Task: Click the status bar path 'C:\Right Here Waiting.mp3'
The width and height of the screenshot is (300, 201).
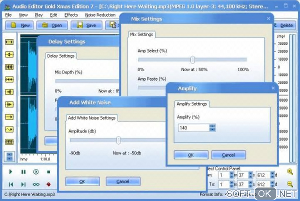Action: coord(30,195)
